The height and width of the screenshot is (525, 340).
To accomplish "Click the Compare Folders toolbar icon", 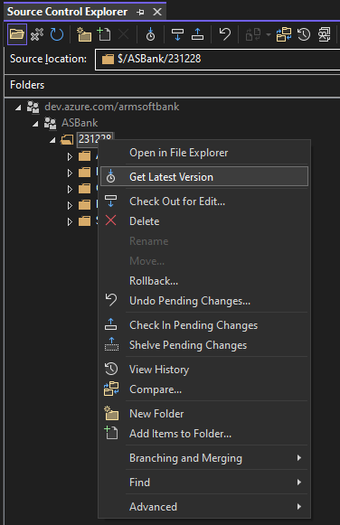I will click(284, 34).
